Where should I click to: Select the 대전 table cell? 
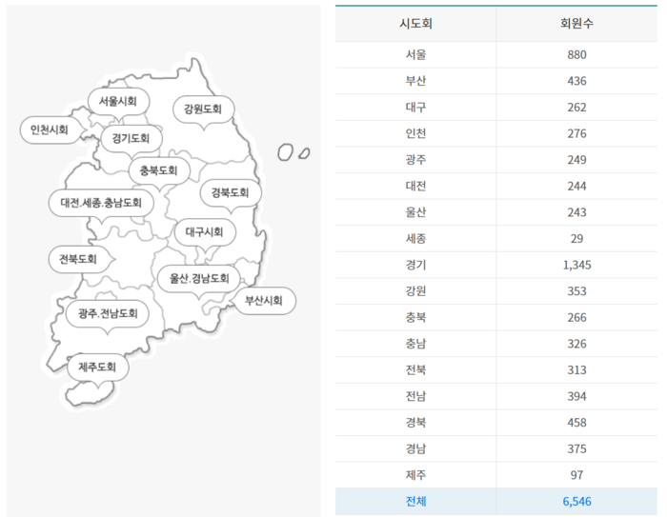click(x=415, y=187)
